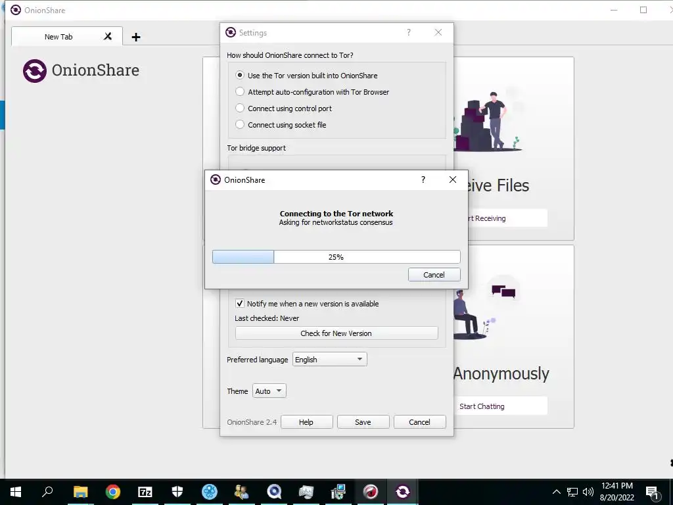Cancel the Tor connection progress

(434, 275)
